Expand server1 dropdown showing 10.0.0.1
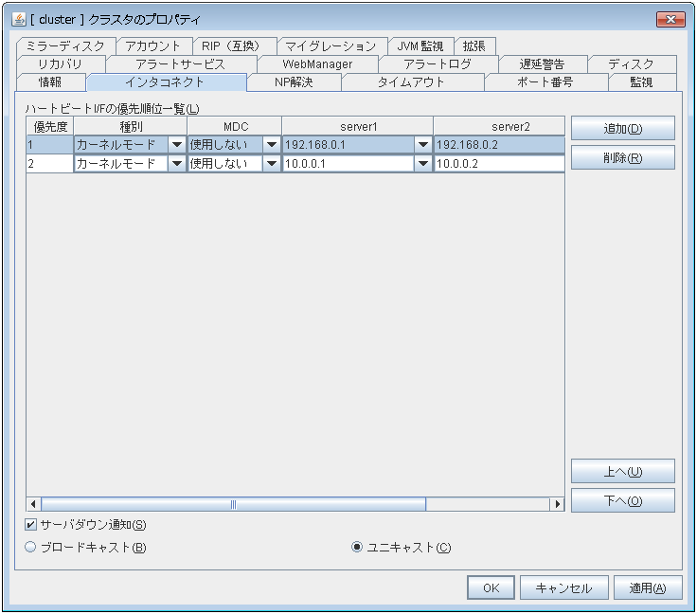This screenshot has height=614, width=697. pyautogui.click(x=422, y=164)
